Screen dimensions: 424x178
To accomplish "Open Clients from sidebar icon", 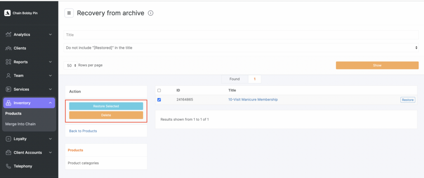I will tap(8, 48).
